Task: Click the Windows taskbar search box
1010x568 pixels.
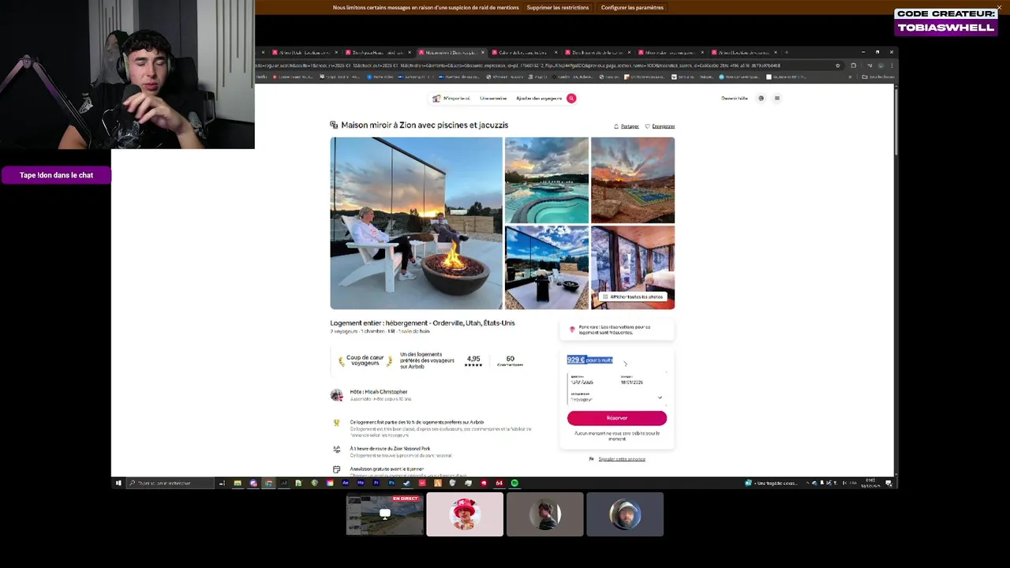Action: point(170,483)
